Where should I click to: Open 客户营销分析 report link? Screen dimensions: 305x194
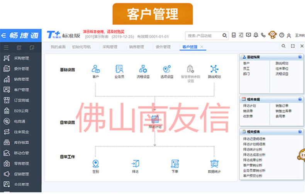point(252,165)
